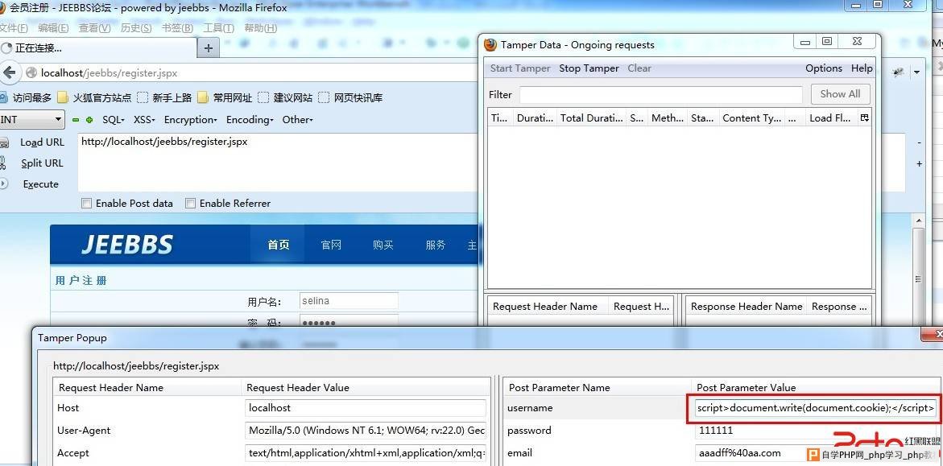Image resolution: width=943 pixels, height=466 pixels.
Task: Click Start Tamper in Tamper Data
Action: click(x=520, y=68)
